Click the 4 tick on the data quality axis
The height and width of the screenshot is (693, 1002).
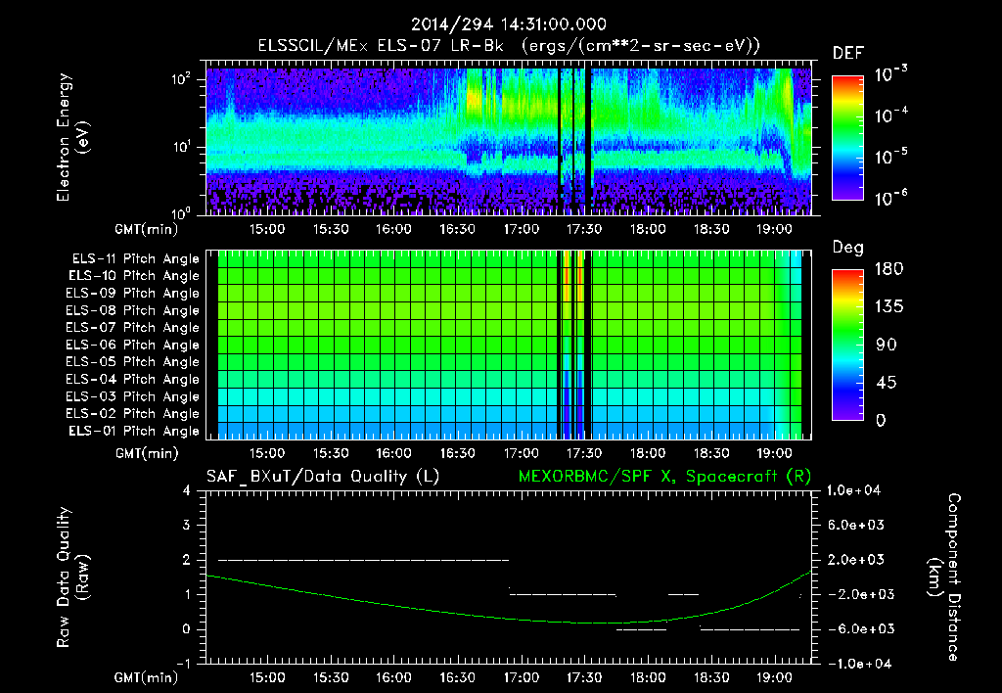point(187,490)
